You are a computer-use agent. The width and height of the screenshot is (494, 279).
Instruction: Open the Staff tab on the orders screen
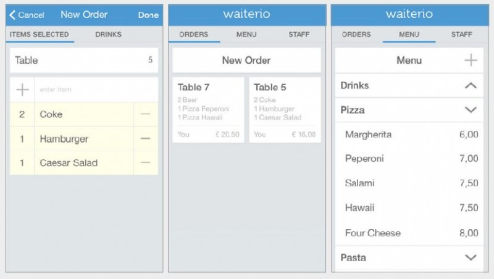[x=299, y=35]
